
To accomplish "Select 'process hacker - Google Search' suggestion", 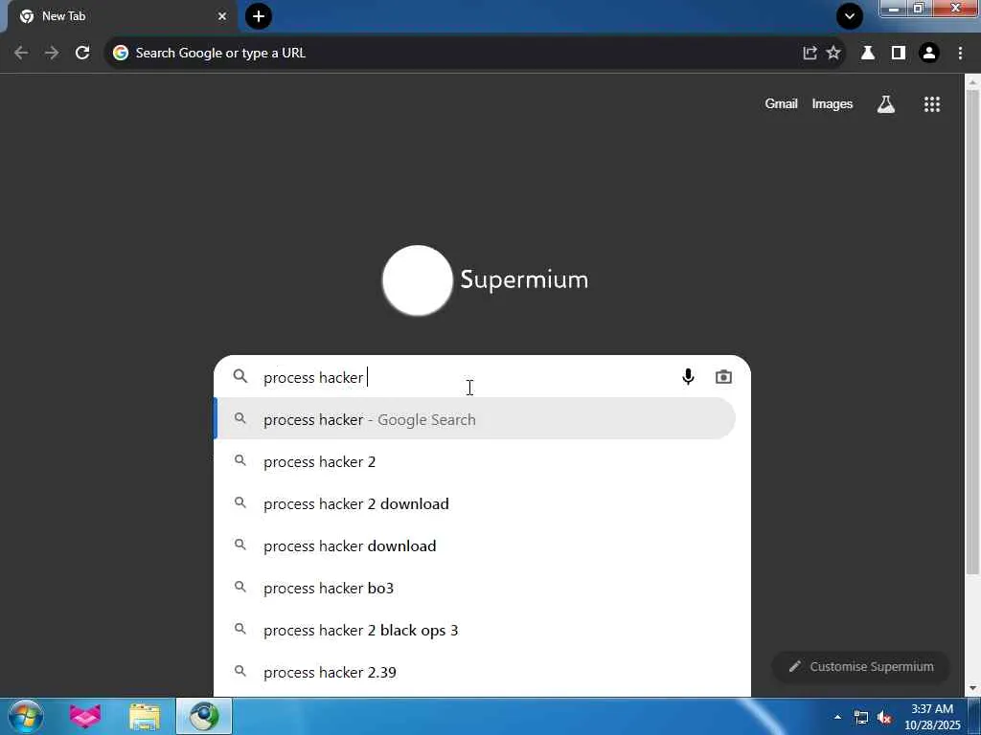I will [x=475, y=419].
